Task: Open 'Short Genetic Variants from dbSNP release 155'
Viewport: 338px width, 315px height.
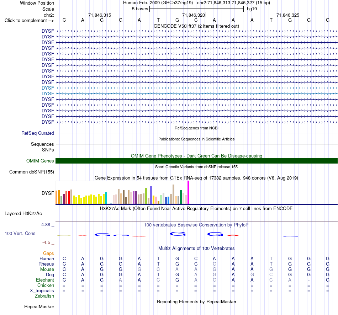Action: (x=196, y=167)
